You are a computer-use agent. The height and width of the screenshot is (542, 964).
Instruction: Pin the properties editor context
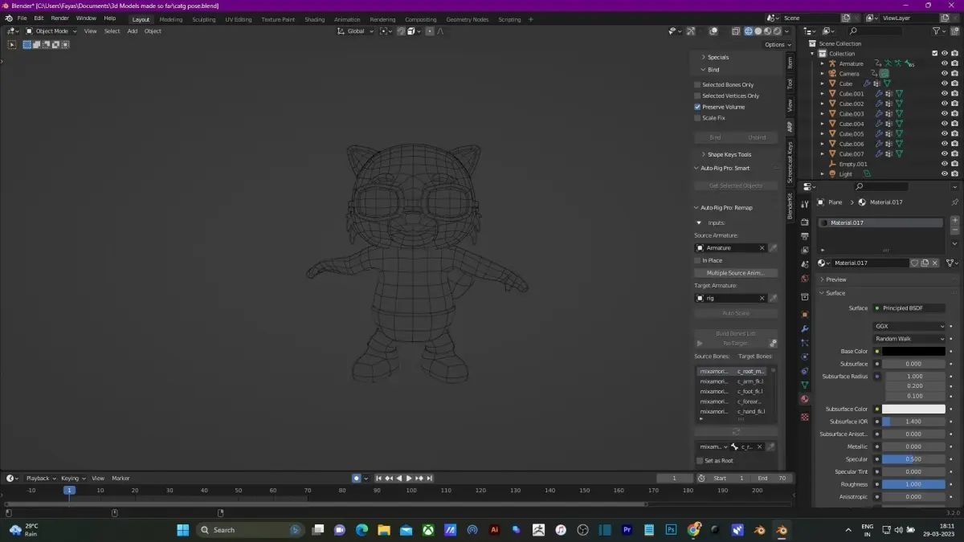954,202
